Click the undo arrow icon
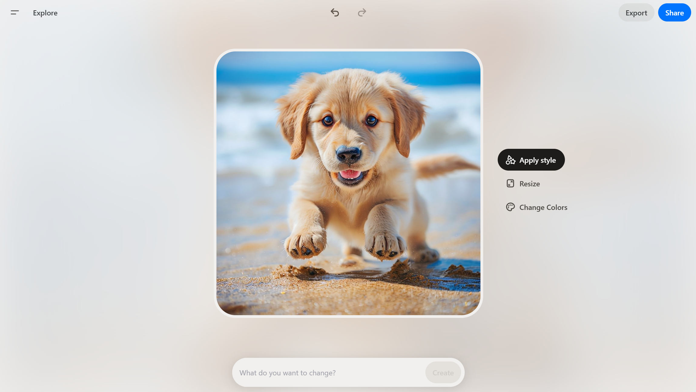 tap(335, 13)
